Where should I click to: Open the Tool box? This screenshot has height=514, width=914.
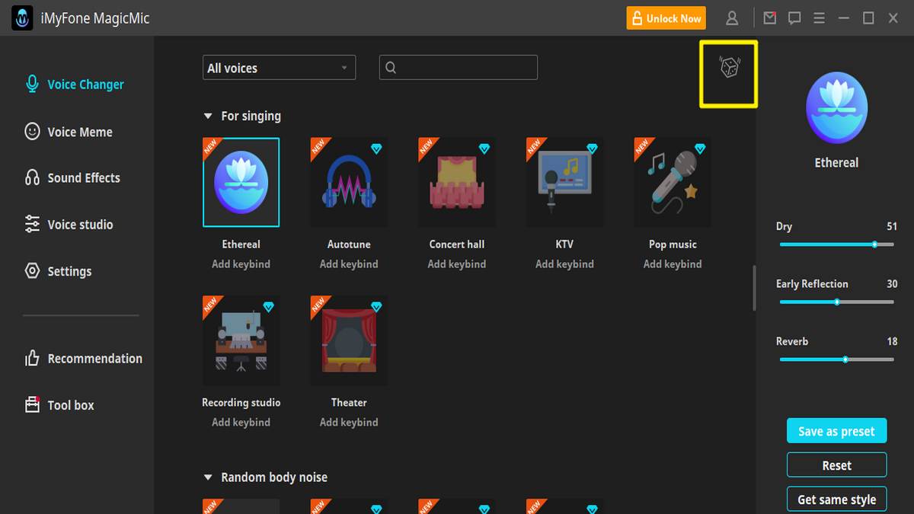pyautogui.click(x=60, y=405)
